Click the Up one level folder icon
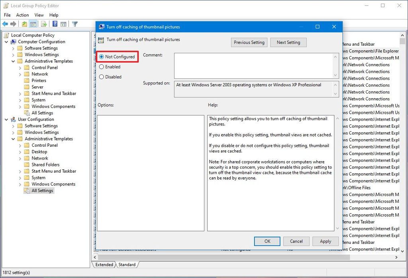Image resolution: width=408 pixels, height=278 pixels. click(24, 24)
